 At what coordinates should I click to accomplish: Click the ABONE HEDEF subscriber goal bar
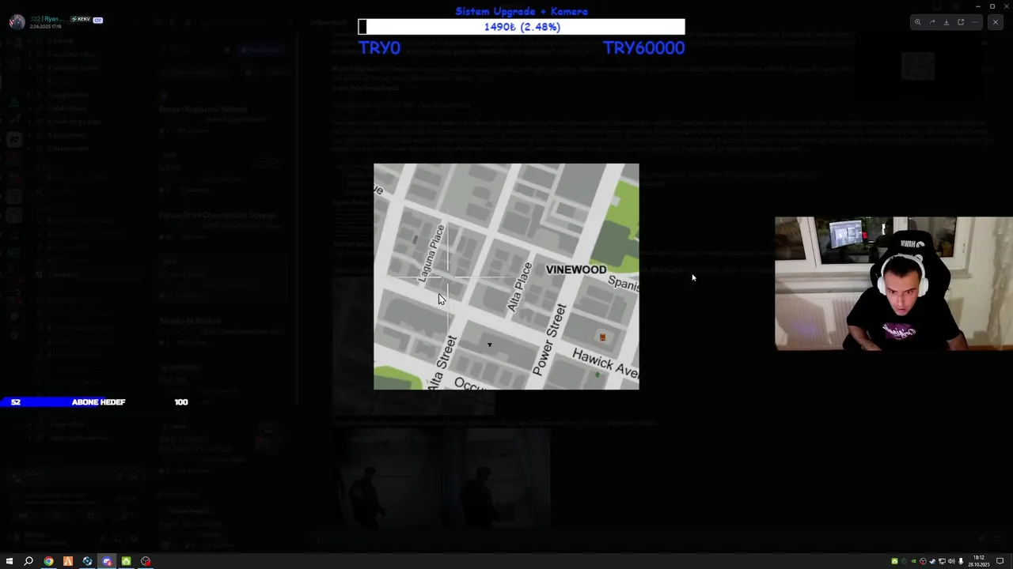coord(95,402)
